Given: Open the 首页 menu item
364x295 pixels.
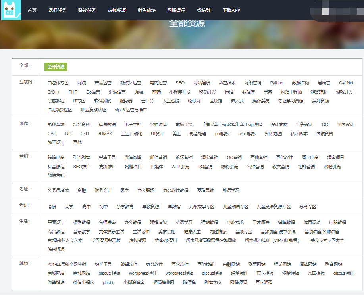Looking at the screenshot, I should (x=32, y=10).
